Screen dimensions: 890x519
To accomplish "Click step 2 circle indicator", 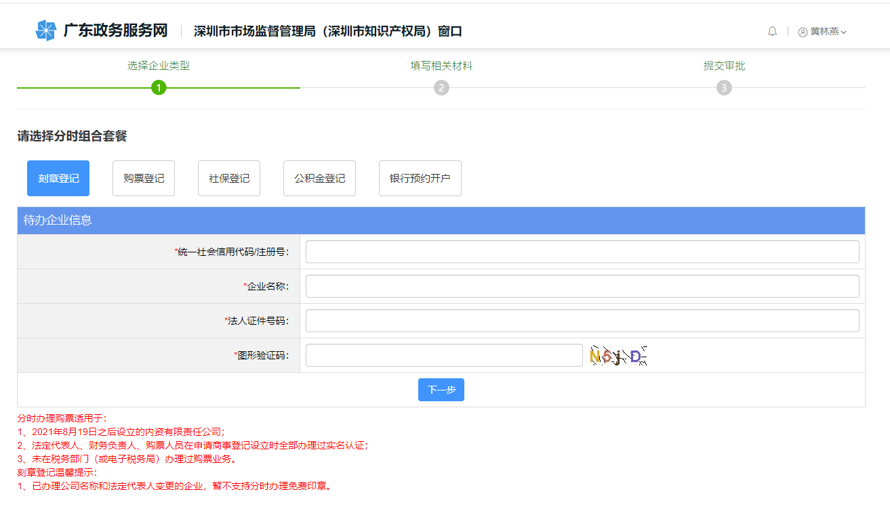I will 441,88.
